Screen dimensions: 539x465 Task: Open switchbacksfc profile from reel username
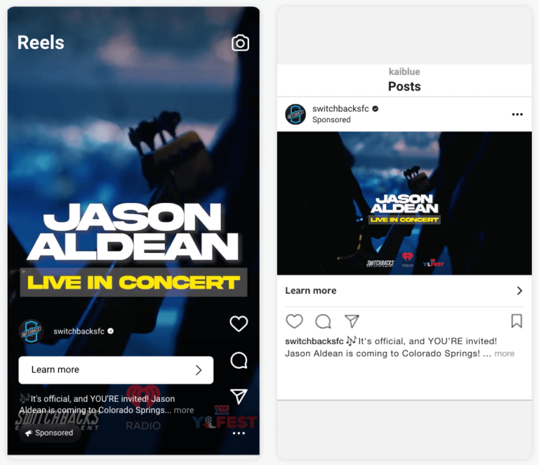[x=79, y=332]
